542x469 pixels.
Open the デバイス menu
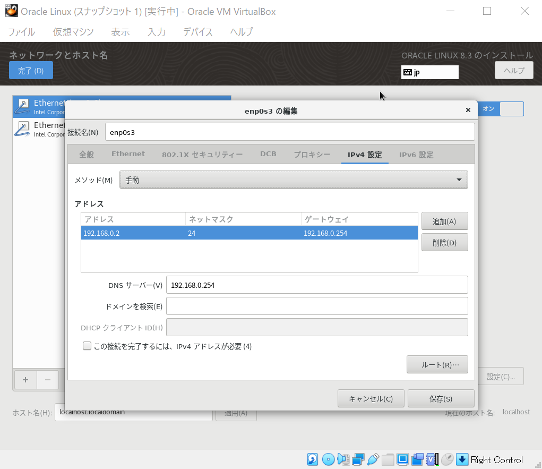point(197,32)
